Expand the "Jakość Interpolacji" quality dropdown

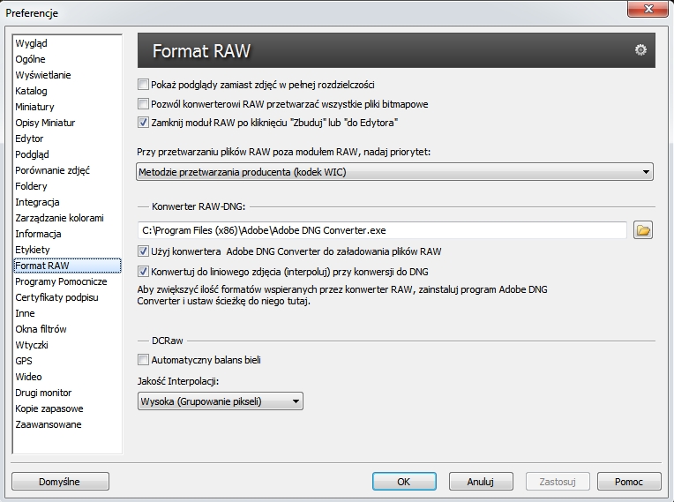click(221, 402)
